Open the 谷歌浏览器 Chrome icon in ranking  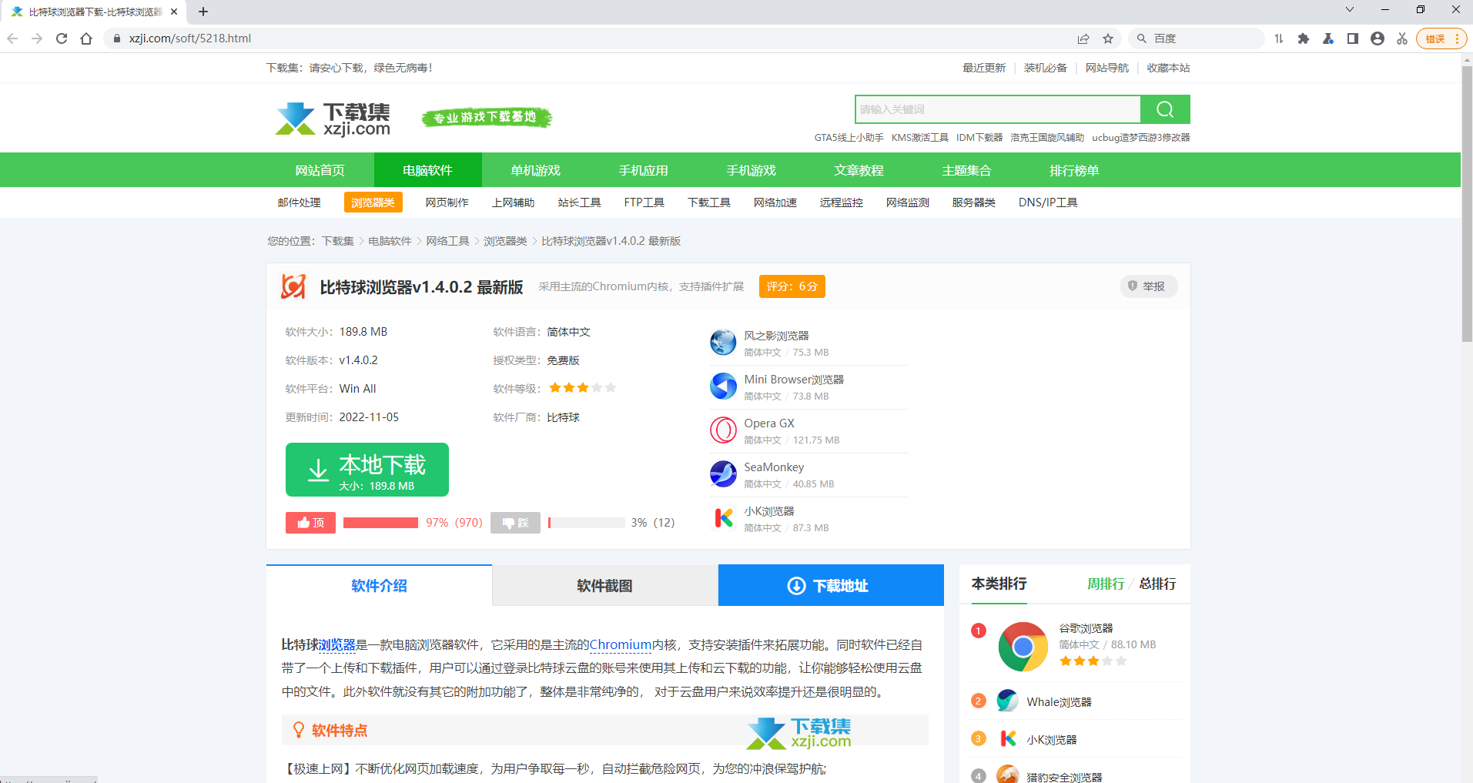coord(1023,647)
